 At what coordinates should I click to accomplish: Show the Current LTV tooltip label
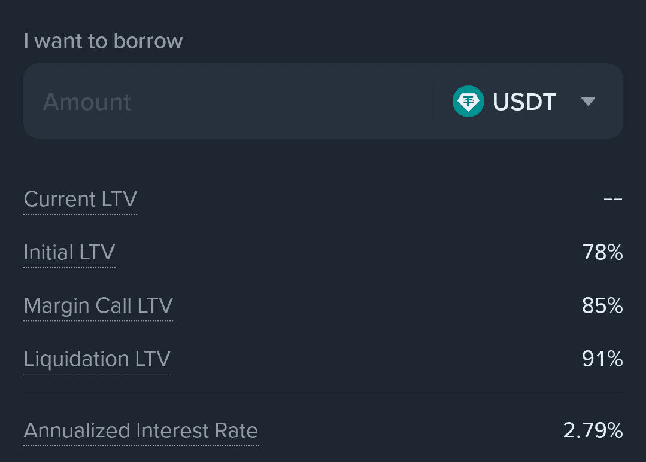[x=80, y=199]
